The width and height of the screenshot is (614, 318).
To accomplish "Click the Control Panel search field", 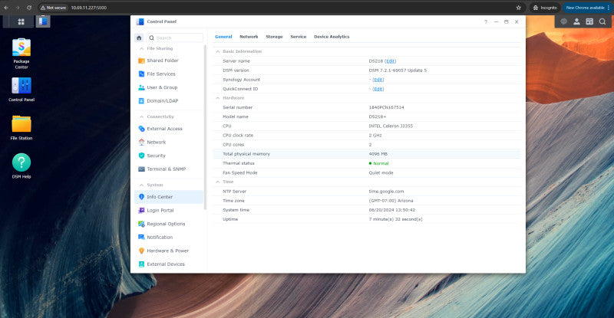I will pyautogui.click(x=175, y=38).
